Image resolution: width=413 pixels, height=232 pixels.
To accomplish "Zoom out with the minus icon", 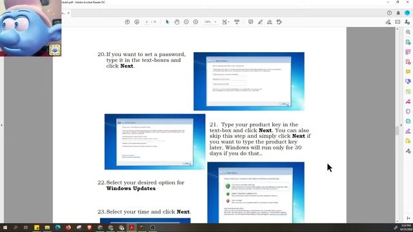I will tap(186, 22).
